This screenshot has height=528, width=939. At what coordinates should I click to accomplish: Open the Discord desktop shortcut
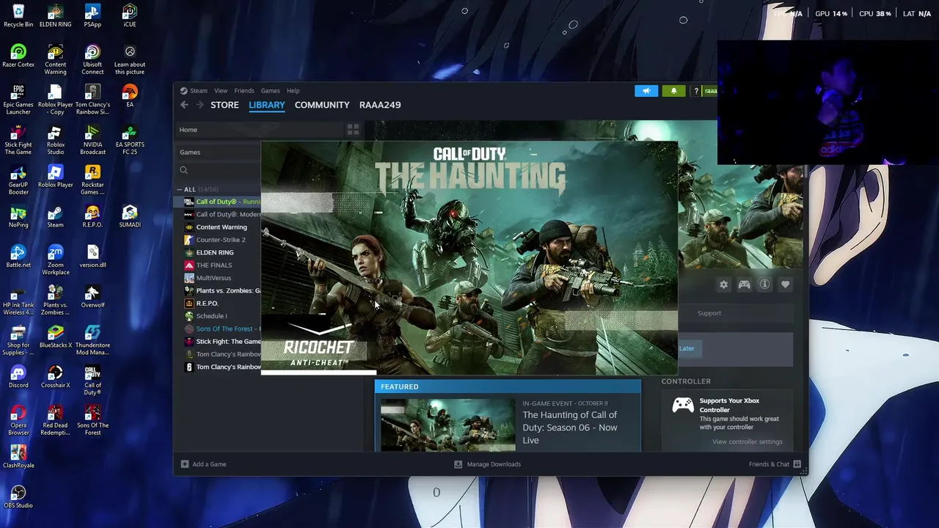18,377
